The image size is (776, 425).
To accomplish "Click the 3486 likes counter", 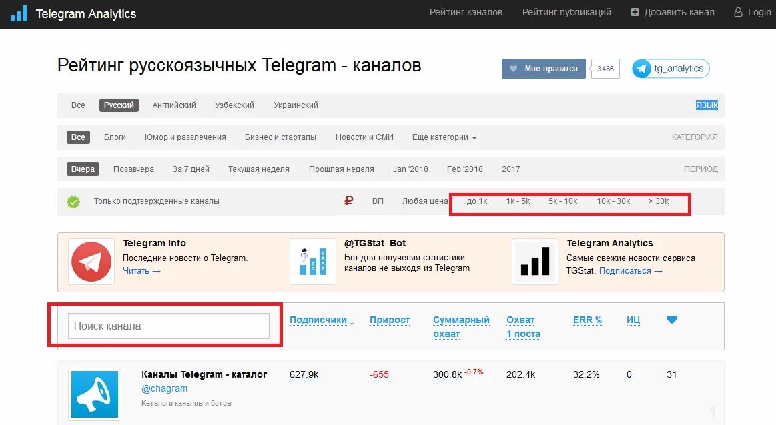I will tap(605, 69).
